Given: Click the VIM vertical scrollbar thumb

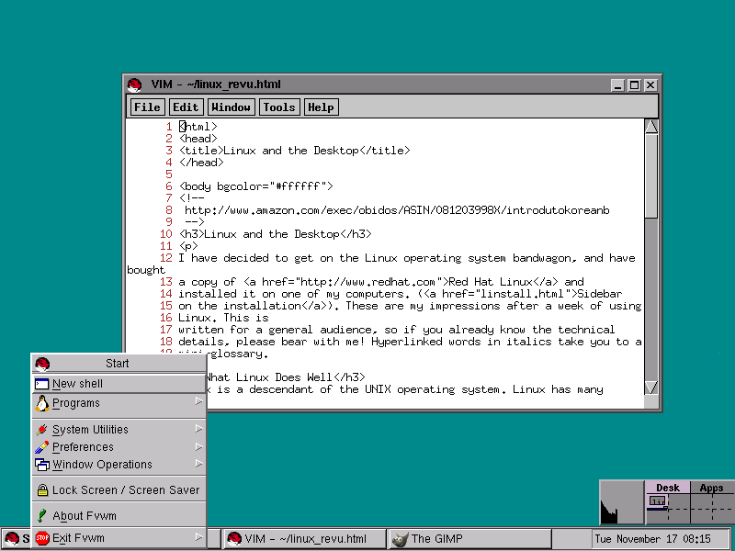Looking at the screenshot, I should (651, 175).
